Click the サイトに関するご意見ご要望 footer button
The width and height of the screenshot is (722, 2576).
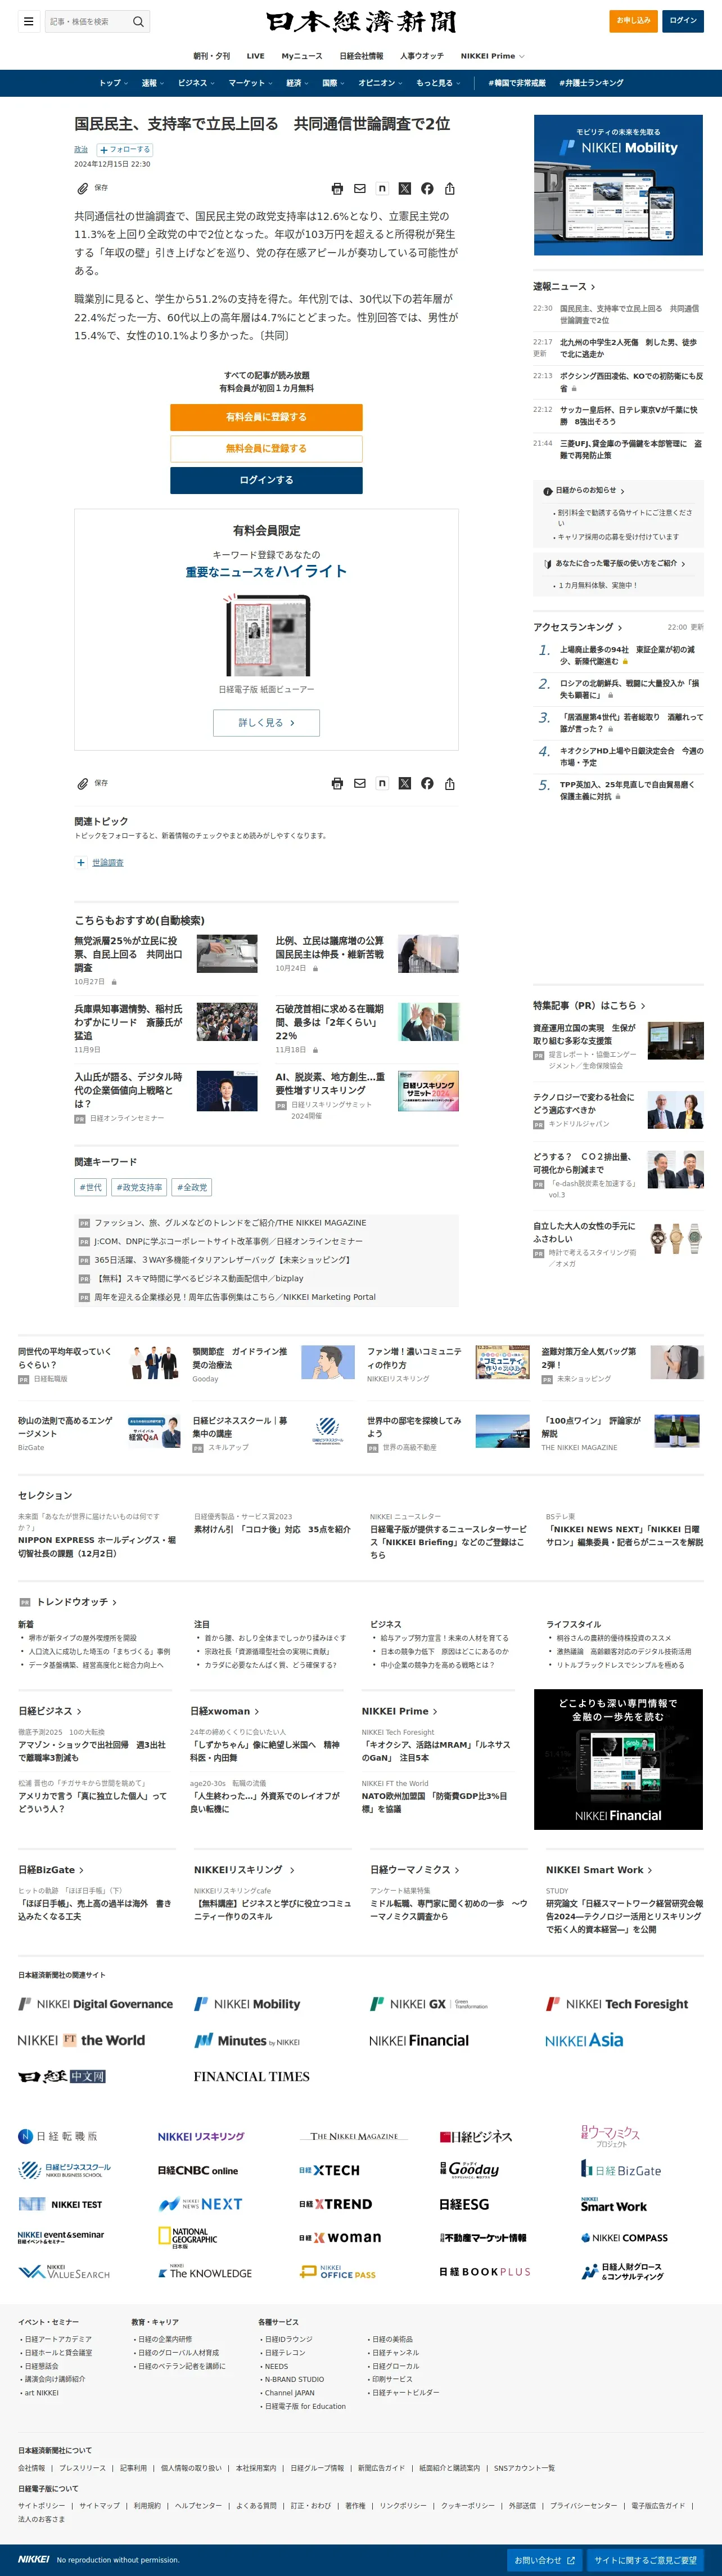tap(645, 2560)
